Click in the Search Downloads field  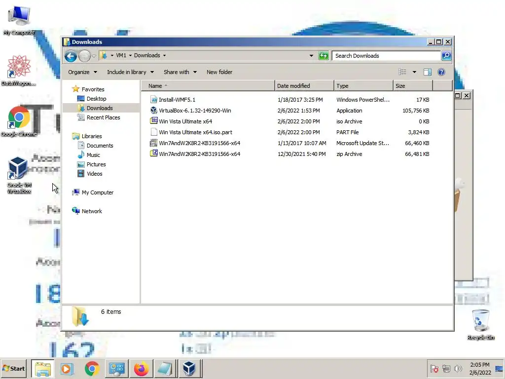click(x=386, y=56)
